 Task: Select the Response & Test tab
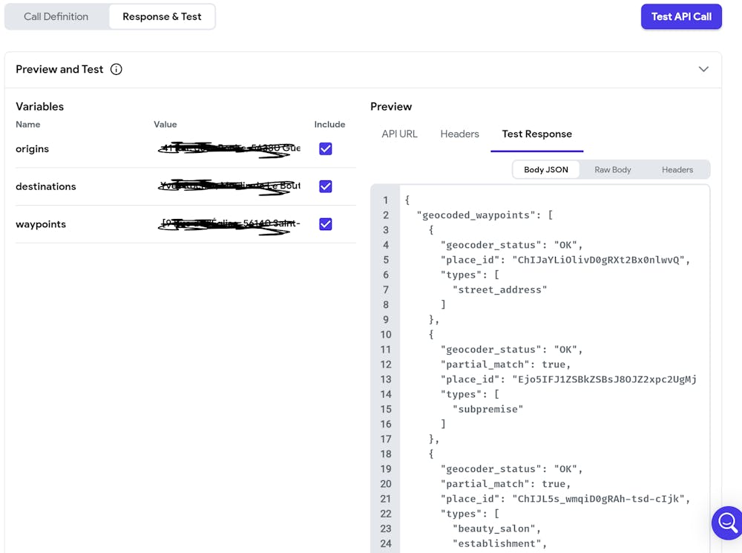coord(162,16)
